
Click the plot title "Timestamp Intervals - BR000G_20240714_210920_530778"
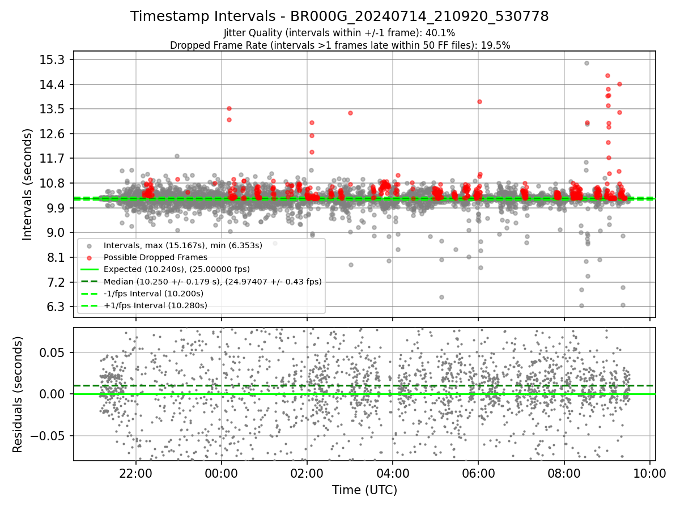(339, 16)
